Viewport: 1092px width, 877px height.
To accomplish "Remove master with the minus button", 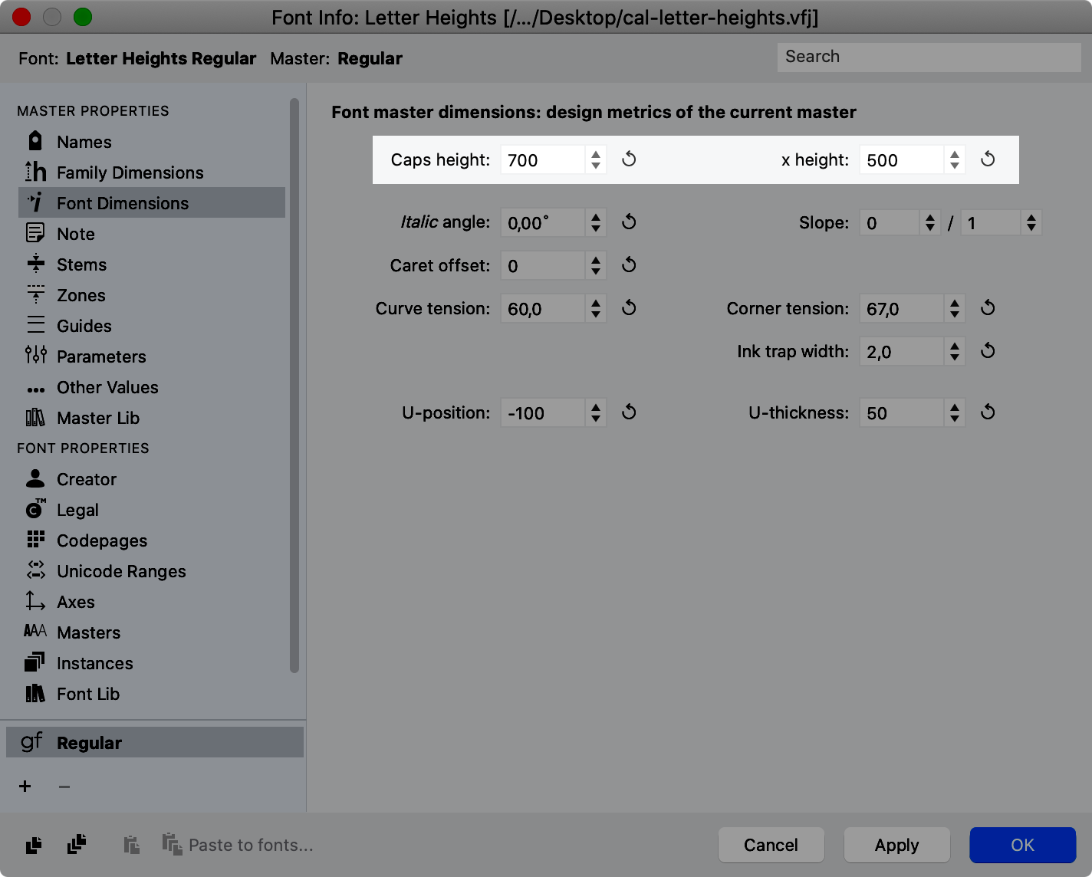I will (x=64, y=787).
